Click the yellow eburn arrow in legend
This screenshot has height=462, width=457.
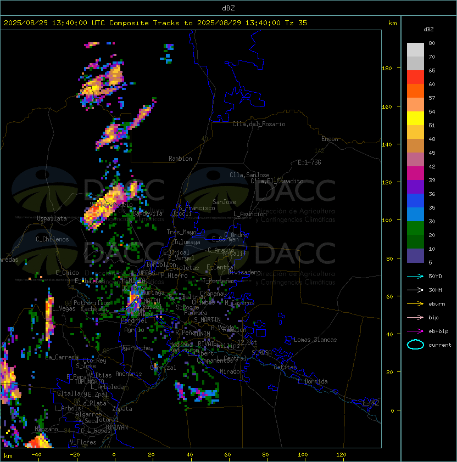415,304
